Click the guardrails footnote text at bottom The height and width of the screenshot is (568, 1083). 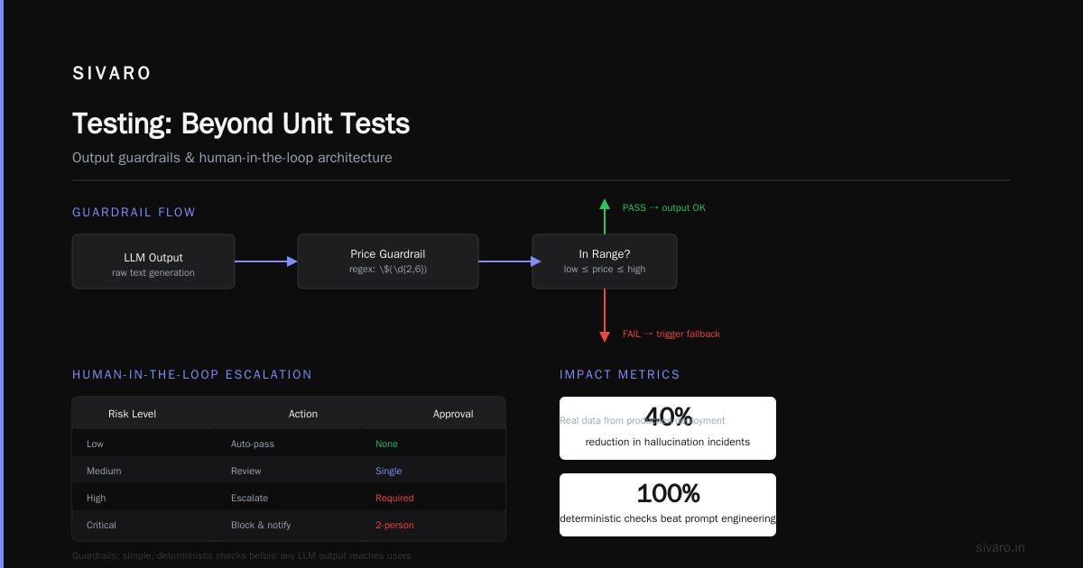[242, 555]
